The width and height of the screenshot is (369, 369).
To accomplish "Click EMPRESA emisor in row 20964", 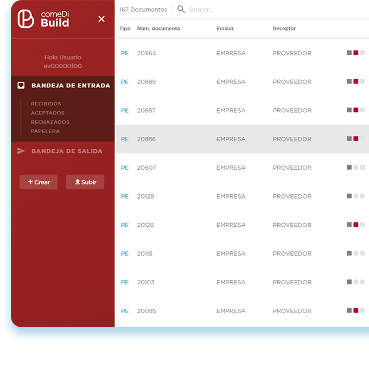I will tap(231, 53).
